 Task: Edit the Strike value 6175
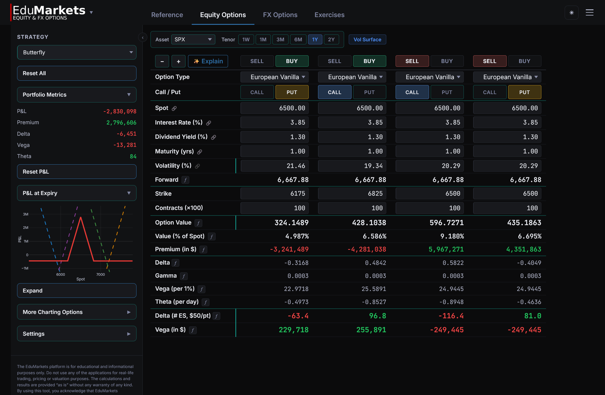pos(274,193)
